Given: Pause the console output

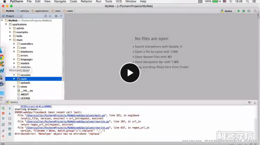Looking at the screenshot, I should [x=3, y=118].
